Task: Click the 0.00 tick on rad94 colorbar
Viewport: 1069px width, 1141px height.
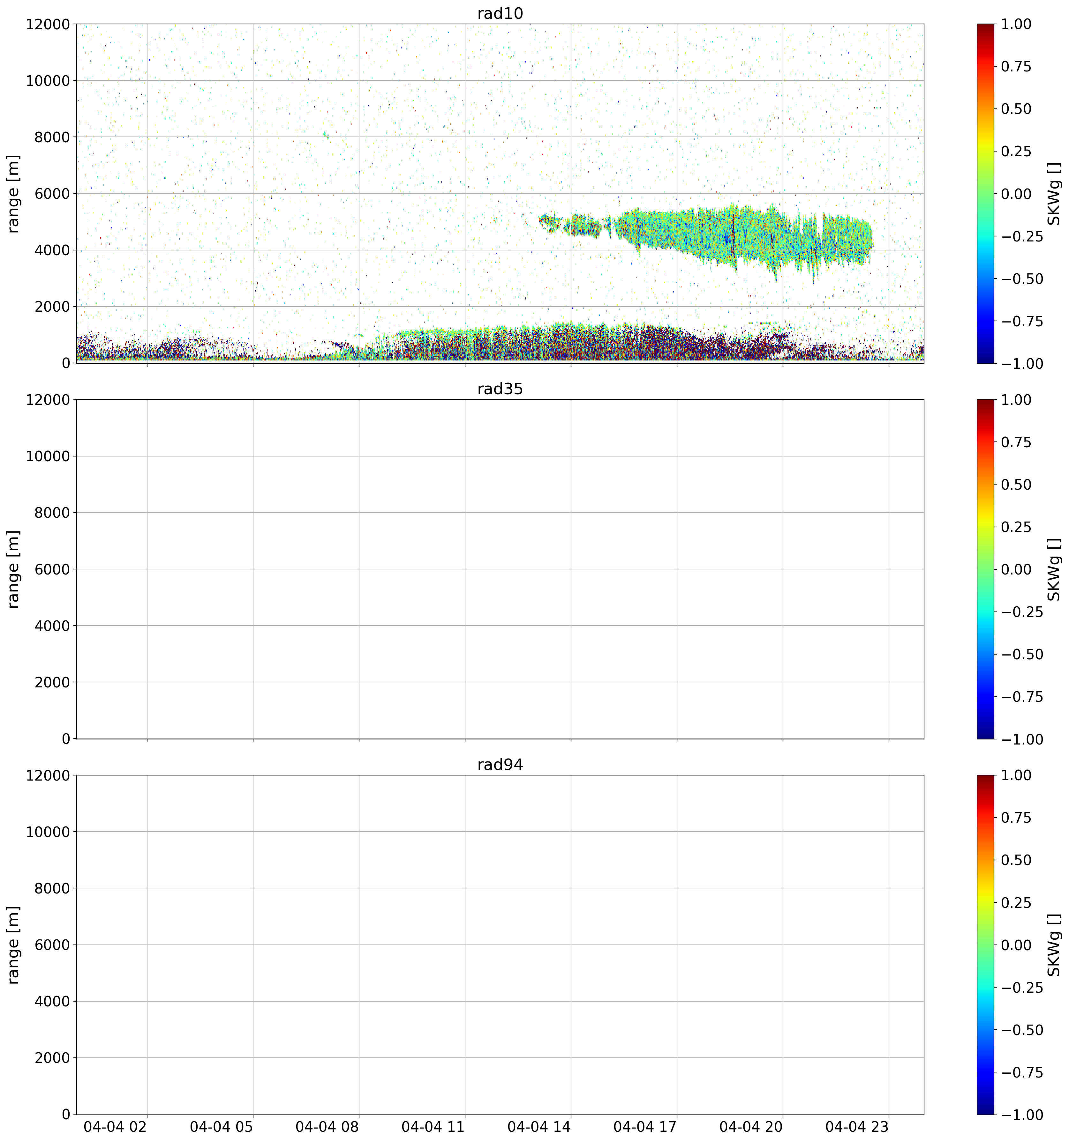Action: tap(1016, 945)
